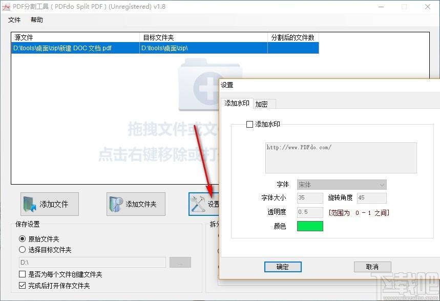Enable the 添加水印 watermark checkbox
The height and width of the screenshot is (301, 440).
pyautogui.click(x=250, y=124)
